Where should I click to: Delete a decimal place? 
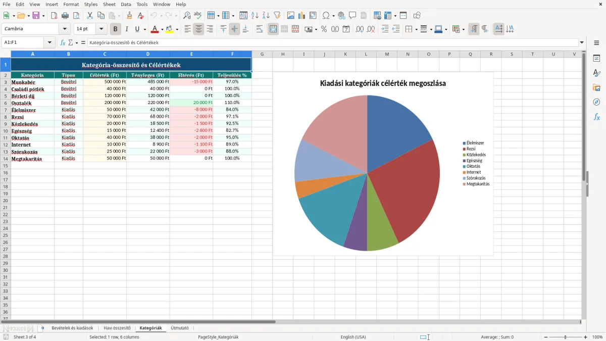pyautogui.click(x=371, y=29)
